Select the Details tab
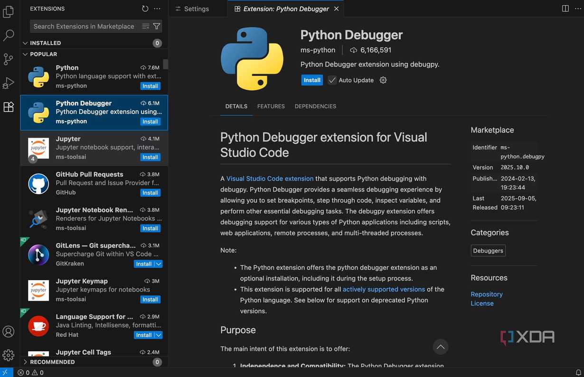584x377 pixels. (236, 106)
